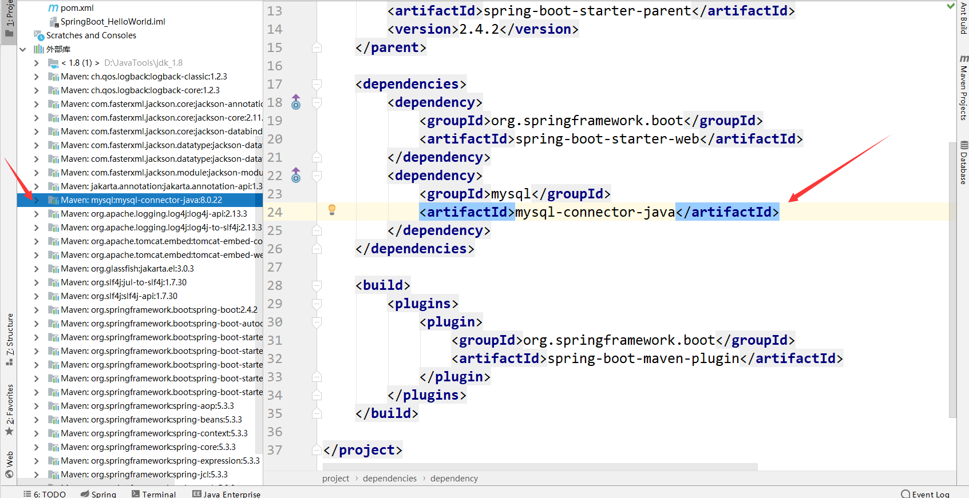Select Maven jakarta.annotation-api library row

(x=140, y=186)
